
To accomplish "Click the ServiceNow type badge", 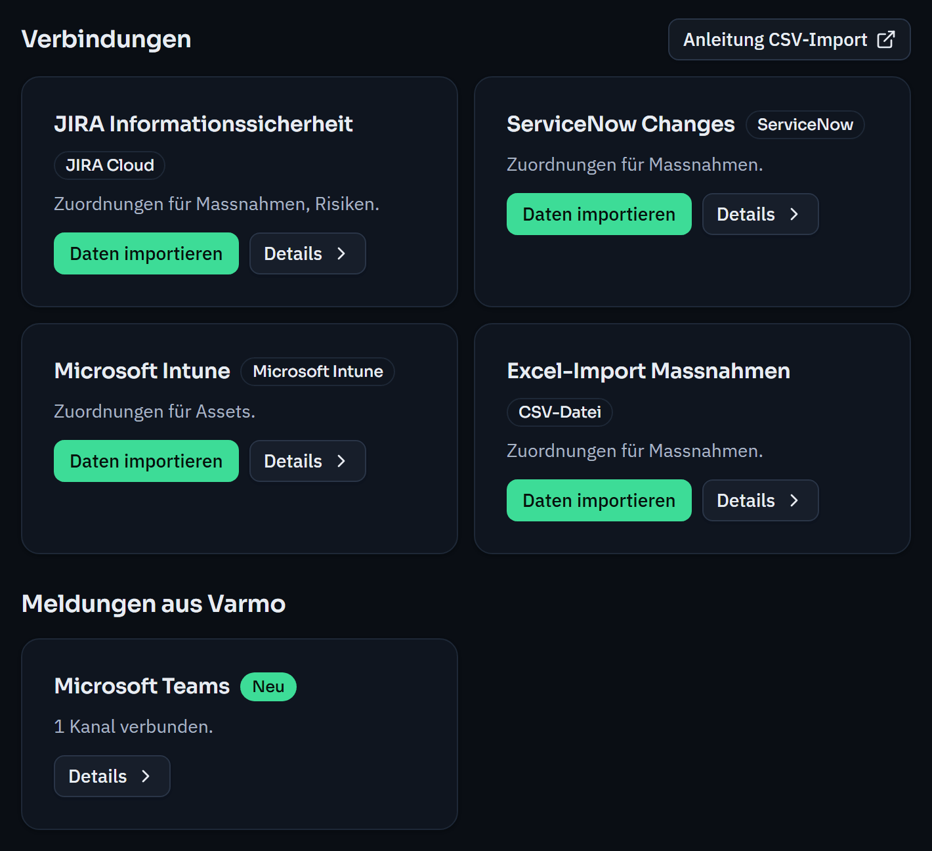I will (805, 125).
